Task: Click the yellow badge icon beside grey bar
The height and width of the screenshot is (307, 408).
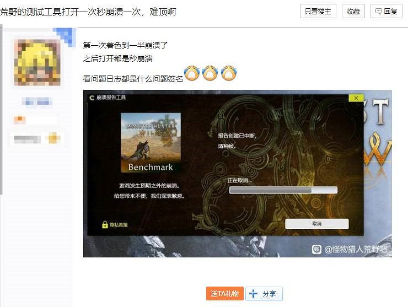Action: (x=53, y=138)
